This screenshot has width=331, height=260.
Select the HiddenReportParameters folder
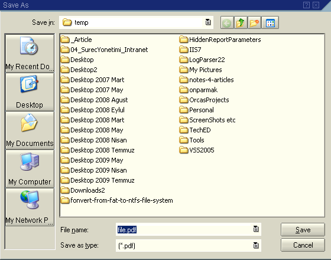(220, 40)
